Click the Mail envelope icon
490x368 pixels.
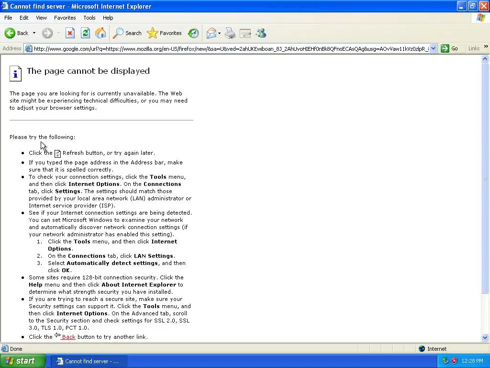pyautogui.click(x=212, y=33)
